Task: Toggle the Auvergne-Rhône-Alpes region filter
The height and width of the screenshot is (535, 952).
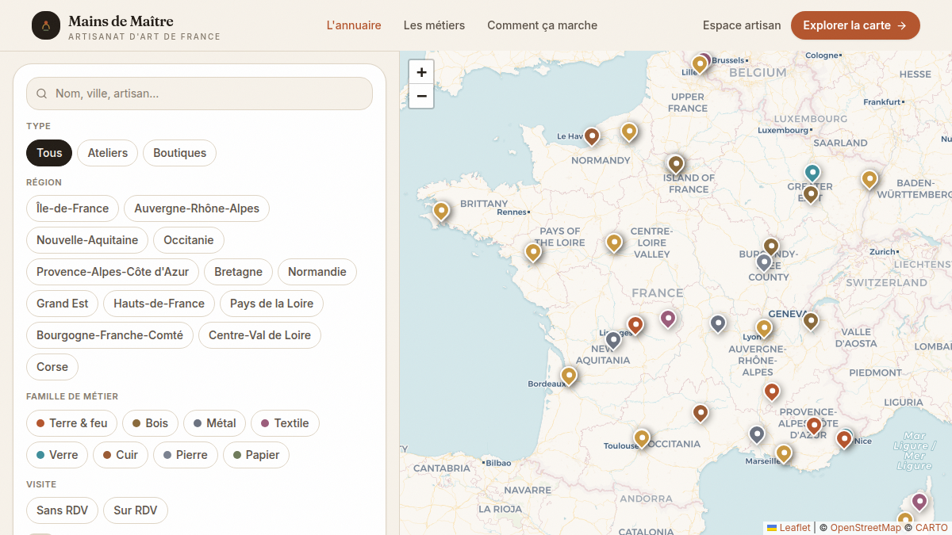Action: pos(197,208)
